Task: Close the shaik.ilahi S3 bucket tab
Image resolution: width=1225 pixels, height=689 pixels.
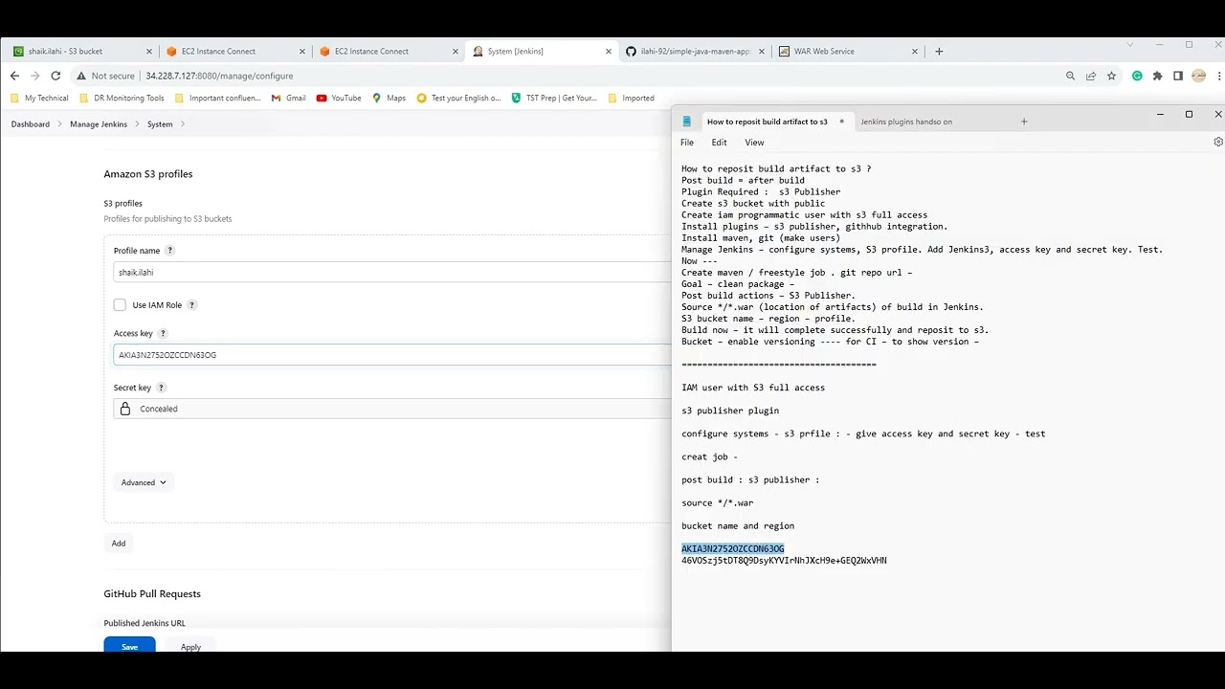Action: coord(148,52)
